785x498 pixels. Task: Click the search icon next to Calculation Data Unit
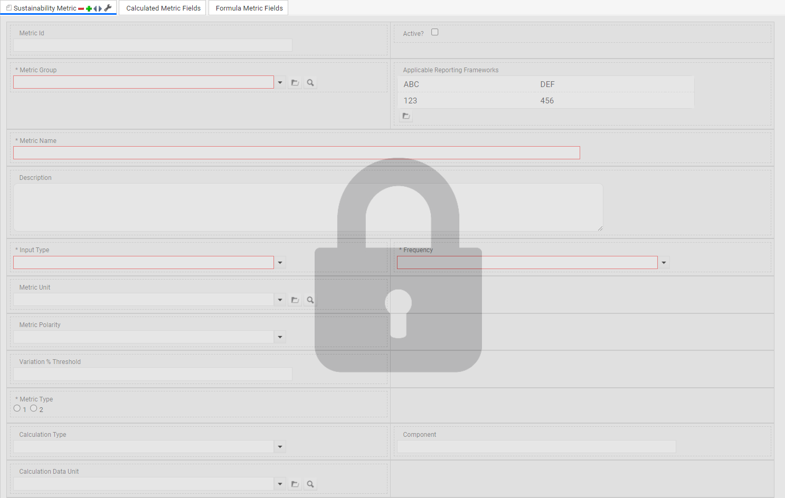click(310, 484)
